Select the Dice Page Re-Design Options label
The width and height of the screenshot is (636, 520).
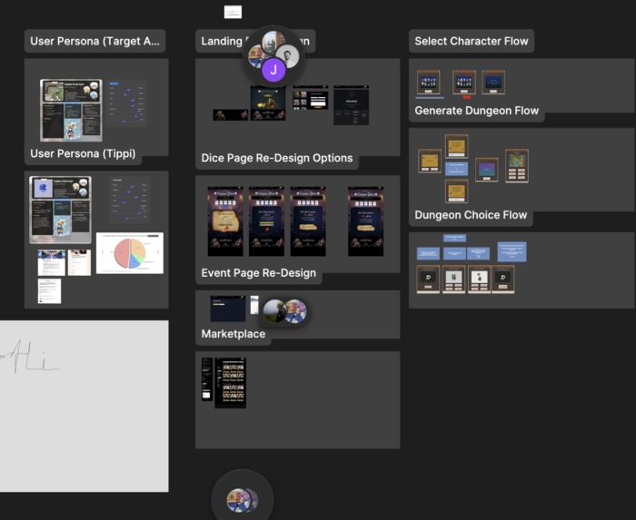point(276,158)
